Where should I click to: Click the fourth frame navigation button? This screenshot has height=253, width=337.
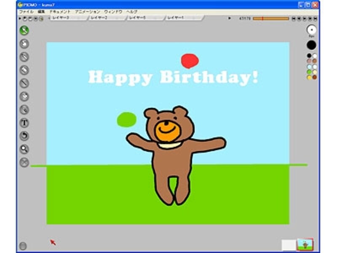(310, 19)
